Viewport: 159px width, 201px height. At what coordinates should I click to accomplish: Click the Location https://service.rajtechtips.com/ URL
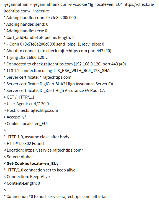click(x=54, y=150)
